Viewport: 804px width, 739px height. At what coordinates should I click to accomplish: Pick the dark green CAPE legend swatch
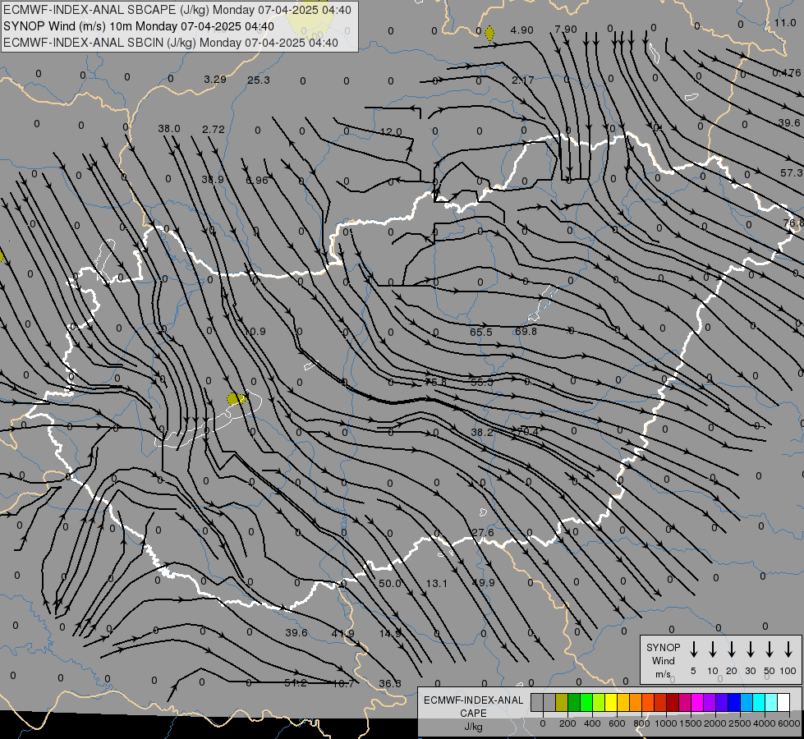[x=574, y=703]
